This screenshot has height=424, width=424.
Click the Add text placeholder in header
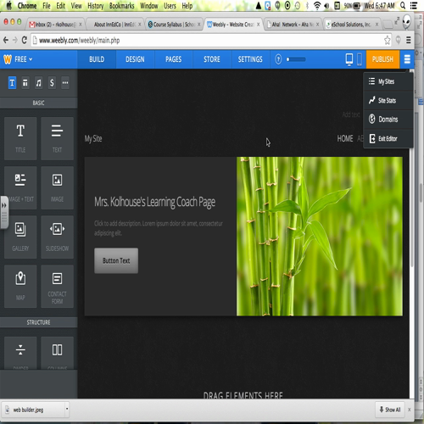(x=351, y=114)
